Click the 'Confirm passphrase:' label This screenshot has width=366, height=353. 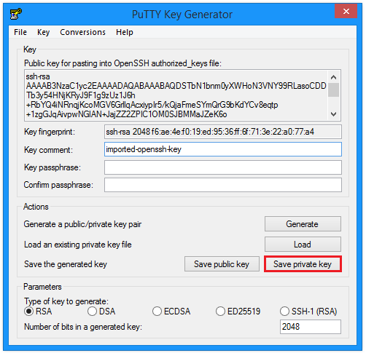(58, 185)
